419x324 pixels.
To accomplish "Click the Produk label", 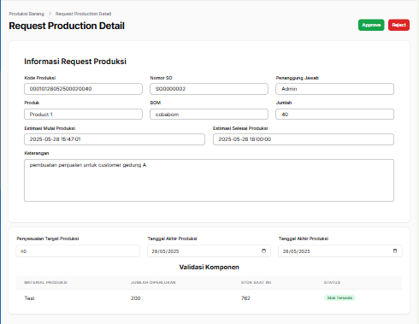I will click(x=32, y=103).
